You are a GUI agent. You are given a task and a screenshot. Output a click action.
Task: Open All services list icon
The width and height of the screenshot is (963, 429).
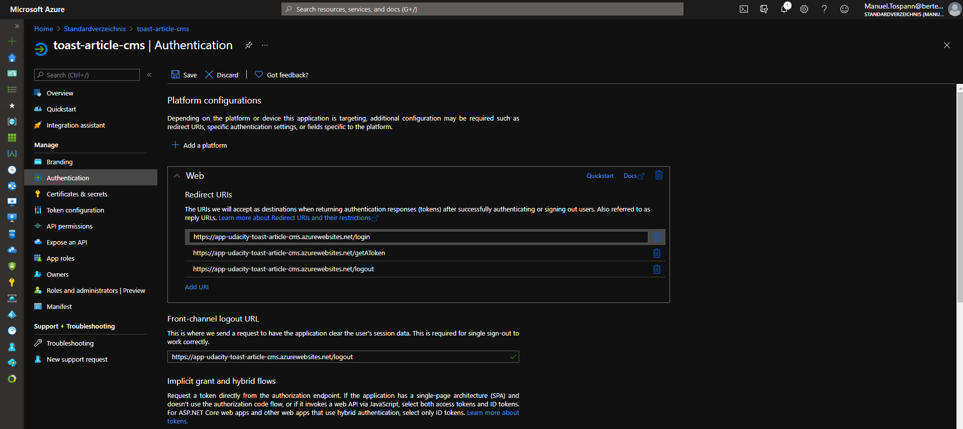pyautogui.click(x=12, y=89)
